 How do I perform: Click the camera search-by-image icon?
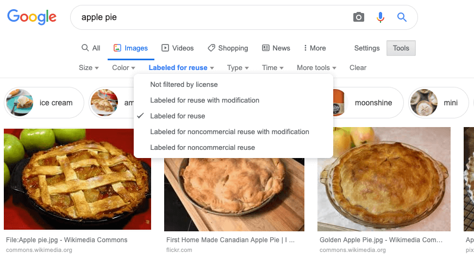pos(359,17)
